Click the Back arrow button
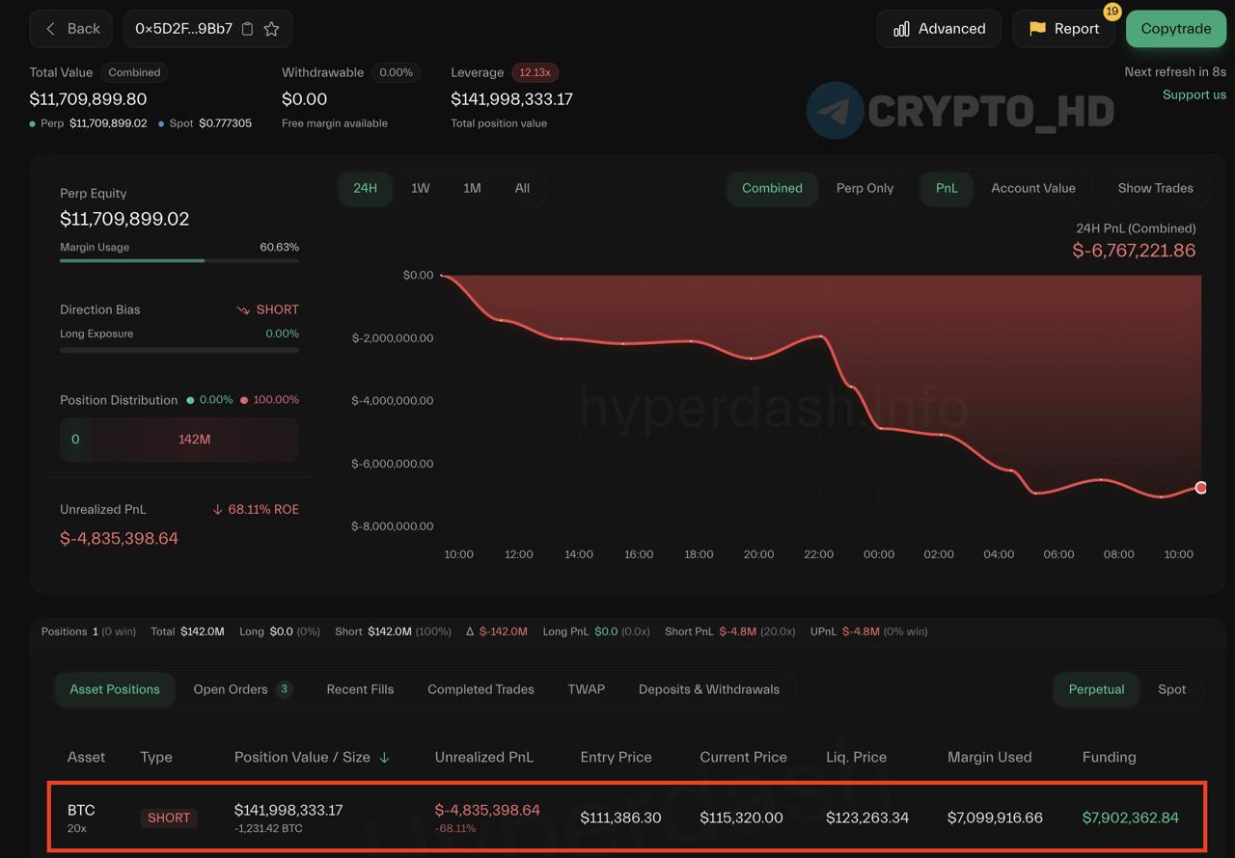The height and width of the screenshot is (858, 1235). coord(51,29)
